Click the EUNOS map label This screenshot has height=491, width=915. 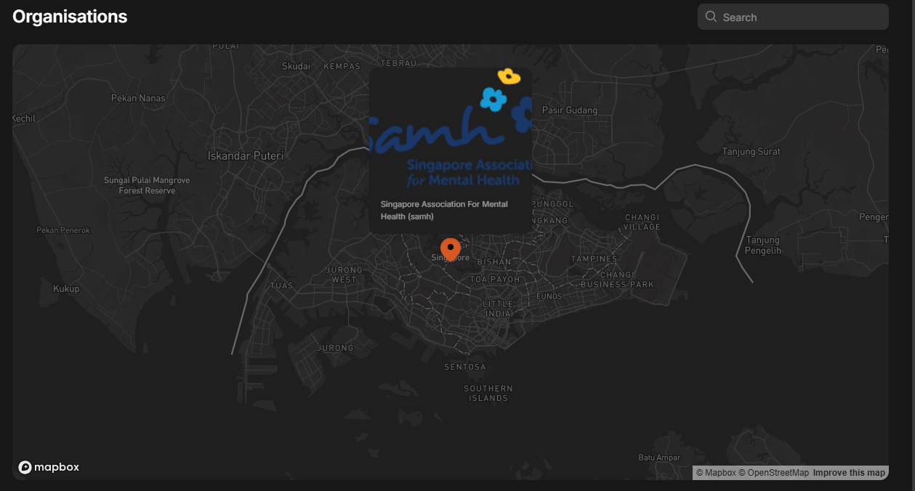pos(549,296)
